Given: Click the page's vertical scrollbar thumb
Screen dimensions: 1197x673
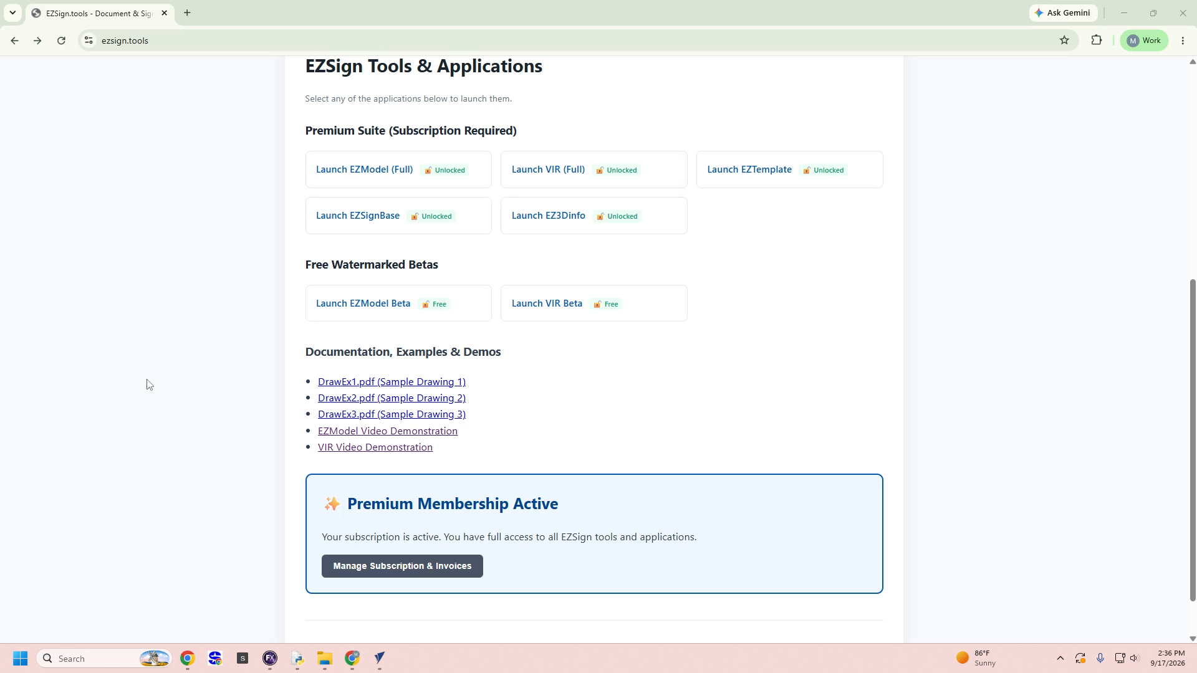Looking at the screenshot, I should (1193, 440).
